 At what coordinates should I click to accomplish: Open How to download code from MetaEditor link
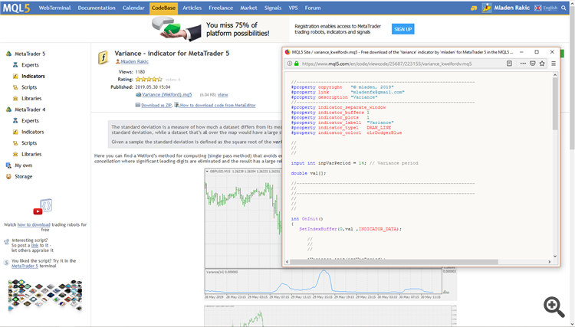click(218, 105)
